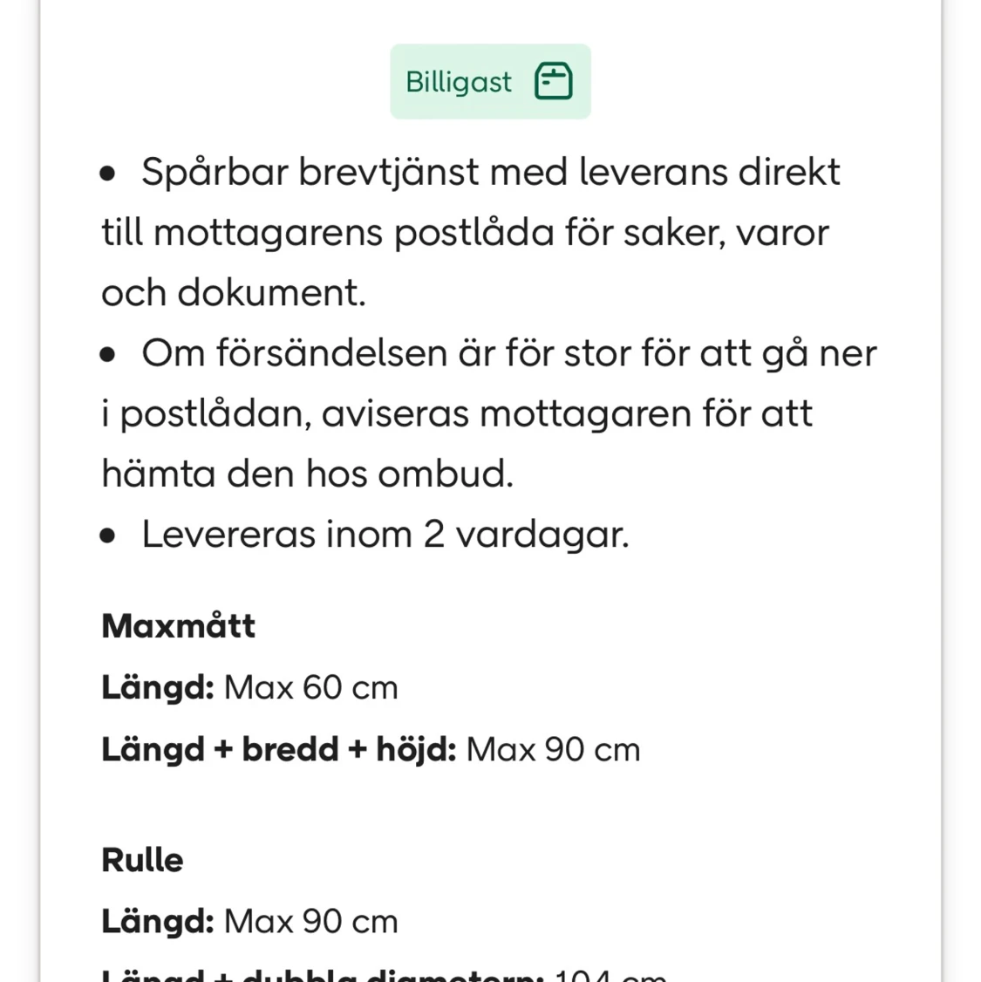Click the bullet dot before "Om försändelsen"
The height and width of the screenshot is (982, 981).
click(x=108, y=355)
